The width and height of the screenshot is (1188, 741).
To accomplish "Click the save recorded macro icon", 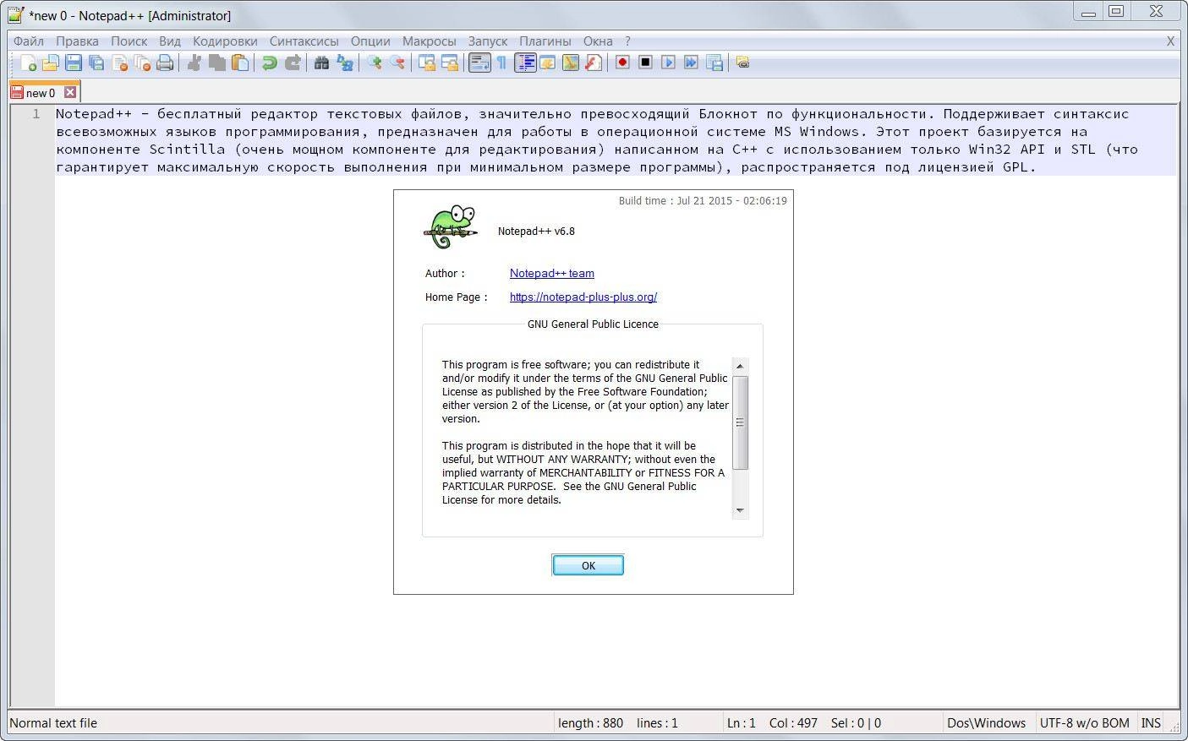I will pyautogui.click(x=714, y=63).
